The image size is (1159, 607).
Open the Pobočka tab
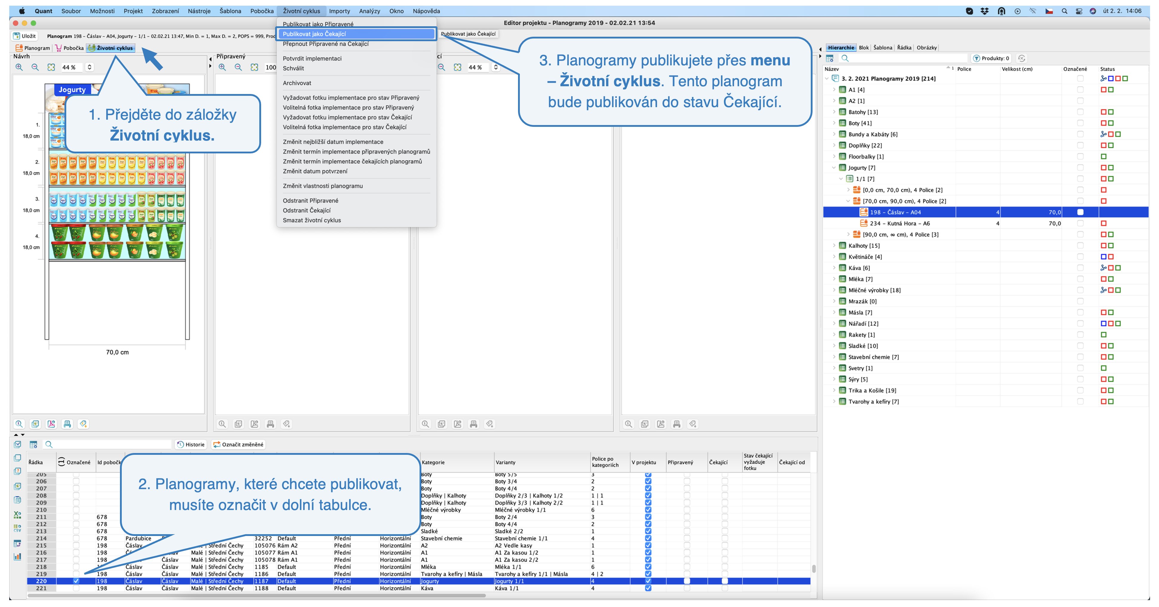(x=70, y=48)
